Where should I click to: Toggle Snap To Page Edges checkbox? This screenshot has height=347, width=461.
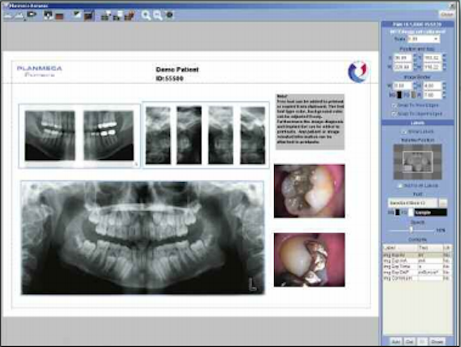(394, 105)
